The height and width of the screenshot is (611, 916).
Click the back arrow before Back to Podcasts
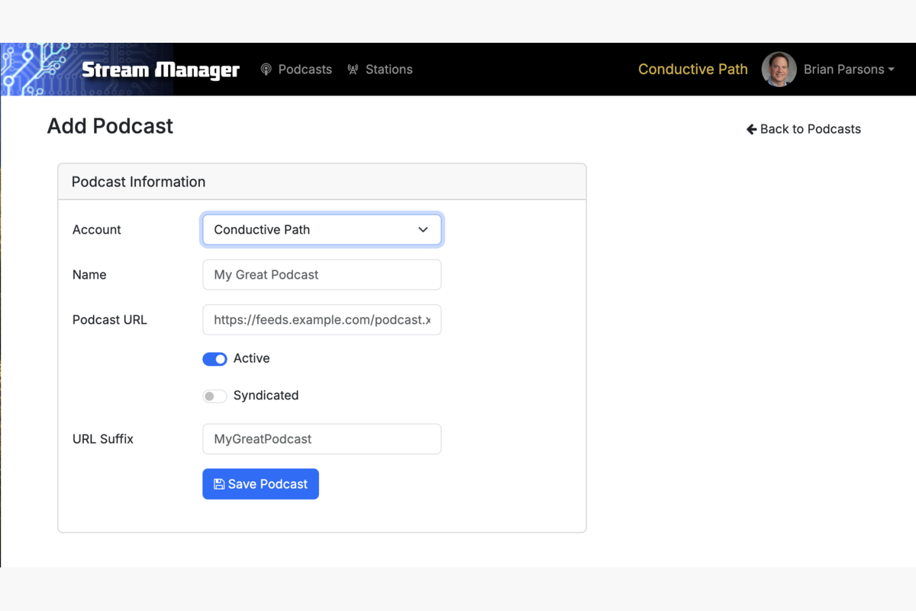pyautogui.click(x=750, y=129)
